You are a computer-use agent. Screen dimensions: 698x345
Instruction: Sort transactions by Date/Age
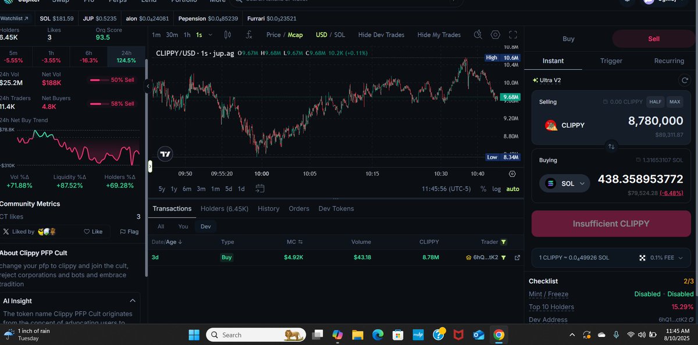[167, 242]
